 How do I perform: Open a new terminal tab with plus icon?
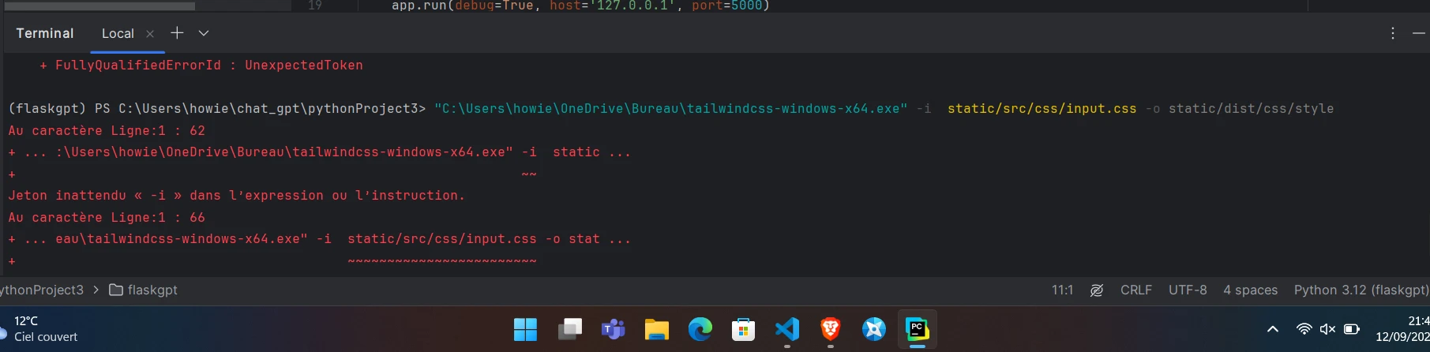(x=177, y=33)
